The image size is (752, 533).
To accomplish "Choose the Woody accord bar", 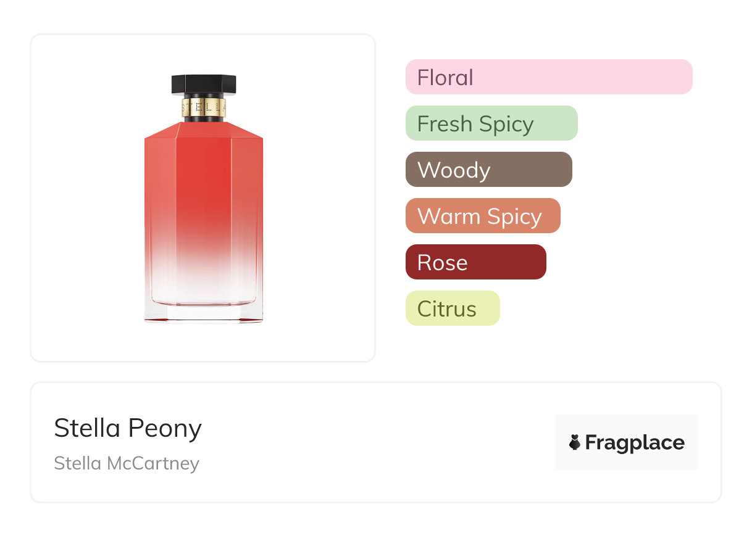I will pos(489,170).
